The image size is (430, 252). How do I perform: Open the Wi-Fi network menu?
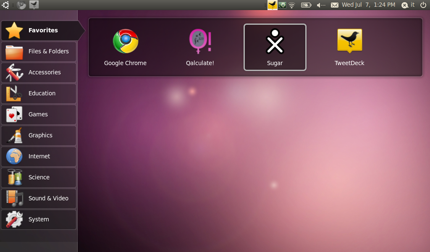pos(292,5)
